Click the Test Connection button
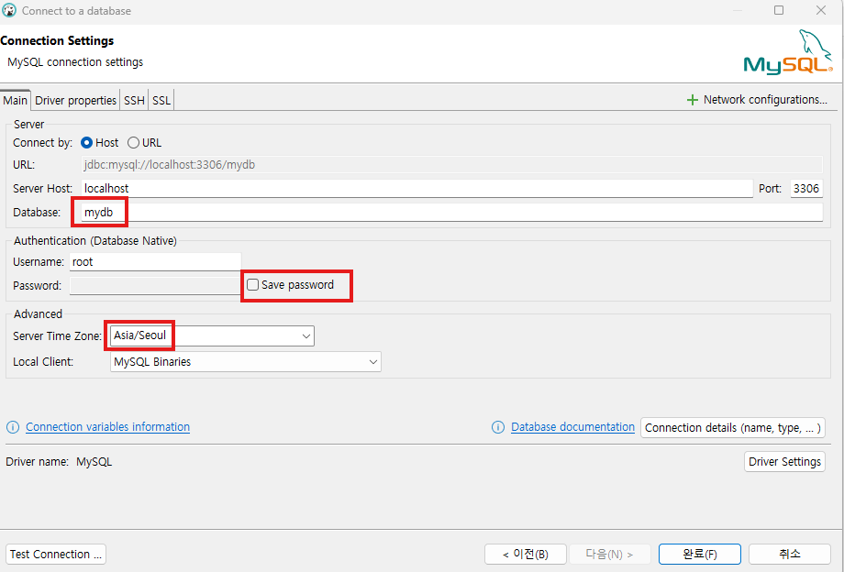Screen dimensions: 844x572 (56, 555)
